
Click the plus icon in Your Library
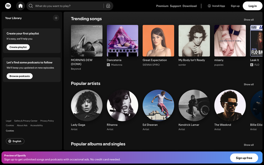pos(56,18)
